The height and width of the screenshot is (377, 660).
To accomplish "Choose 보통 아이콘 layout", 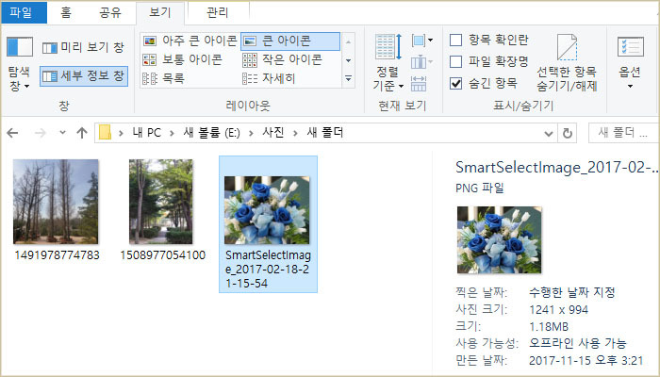I will [x=182, y=59].
